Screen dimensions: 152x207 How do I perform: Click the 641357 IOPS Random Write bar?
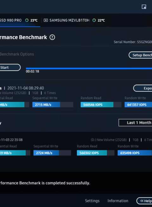[x=138, y=105]
